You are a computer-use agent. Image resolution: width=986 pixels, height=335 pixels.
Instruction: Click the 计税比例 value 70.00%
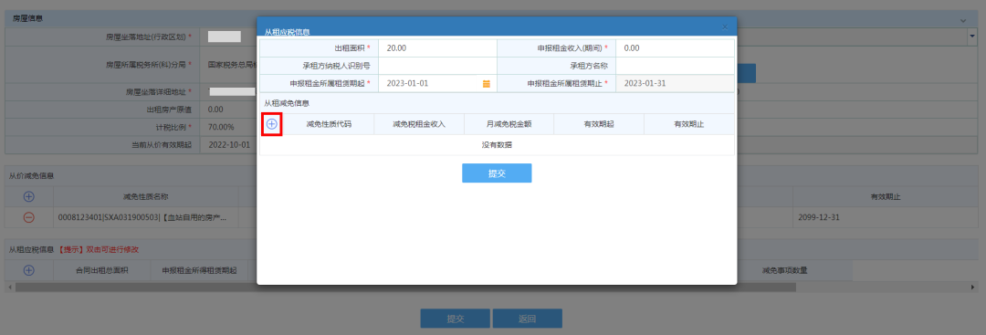click(x=221, y=127)
